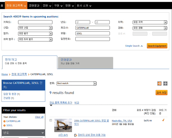This screenshot has width=172, height=138.
Task: Click the 키워드 keyword input field
Action: click(x=35, y=22)
